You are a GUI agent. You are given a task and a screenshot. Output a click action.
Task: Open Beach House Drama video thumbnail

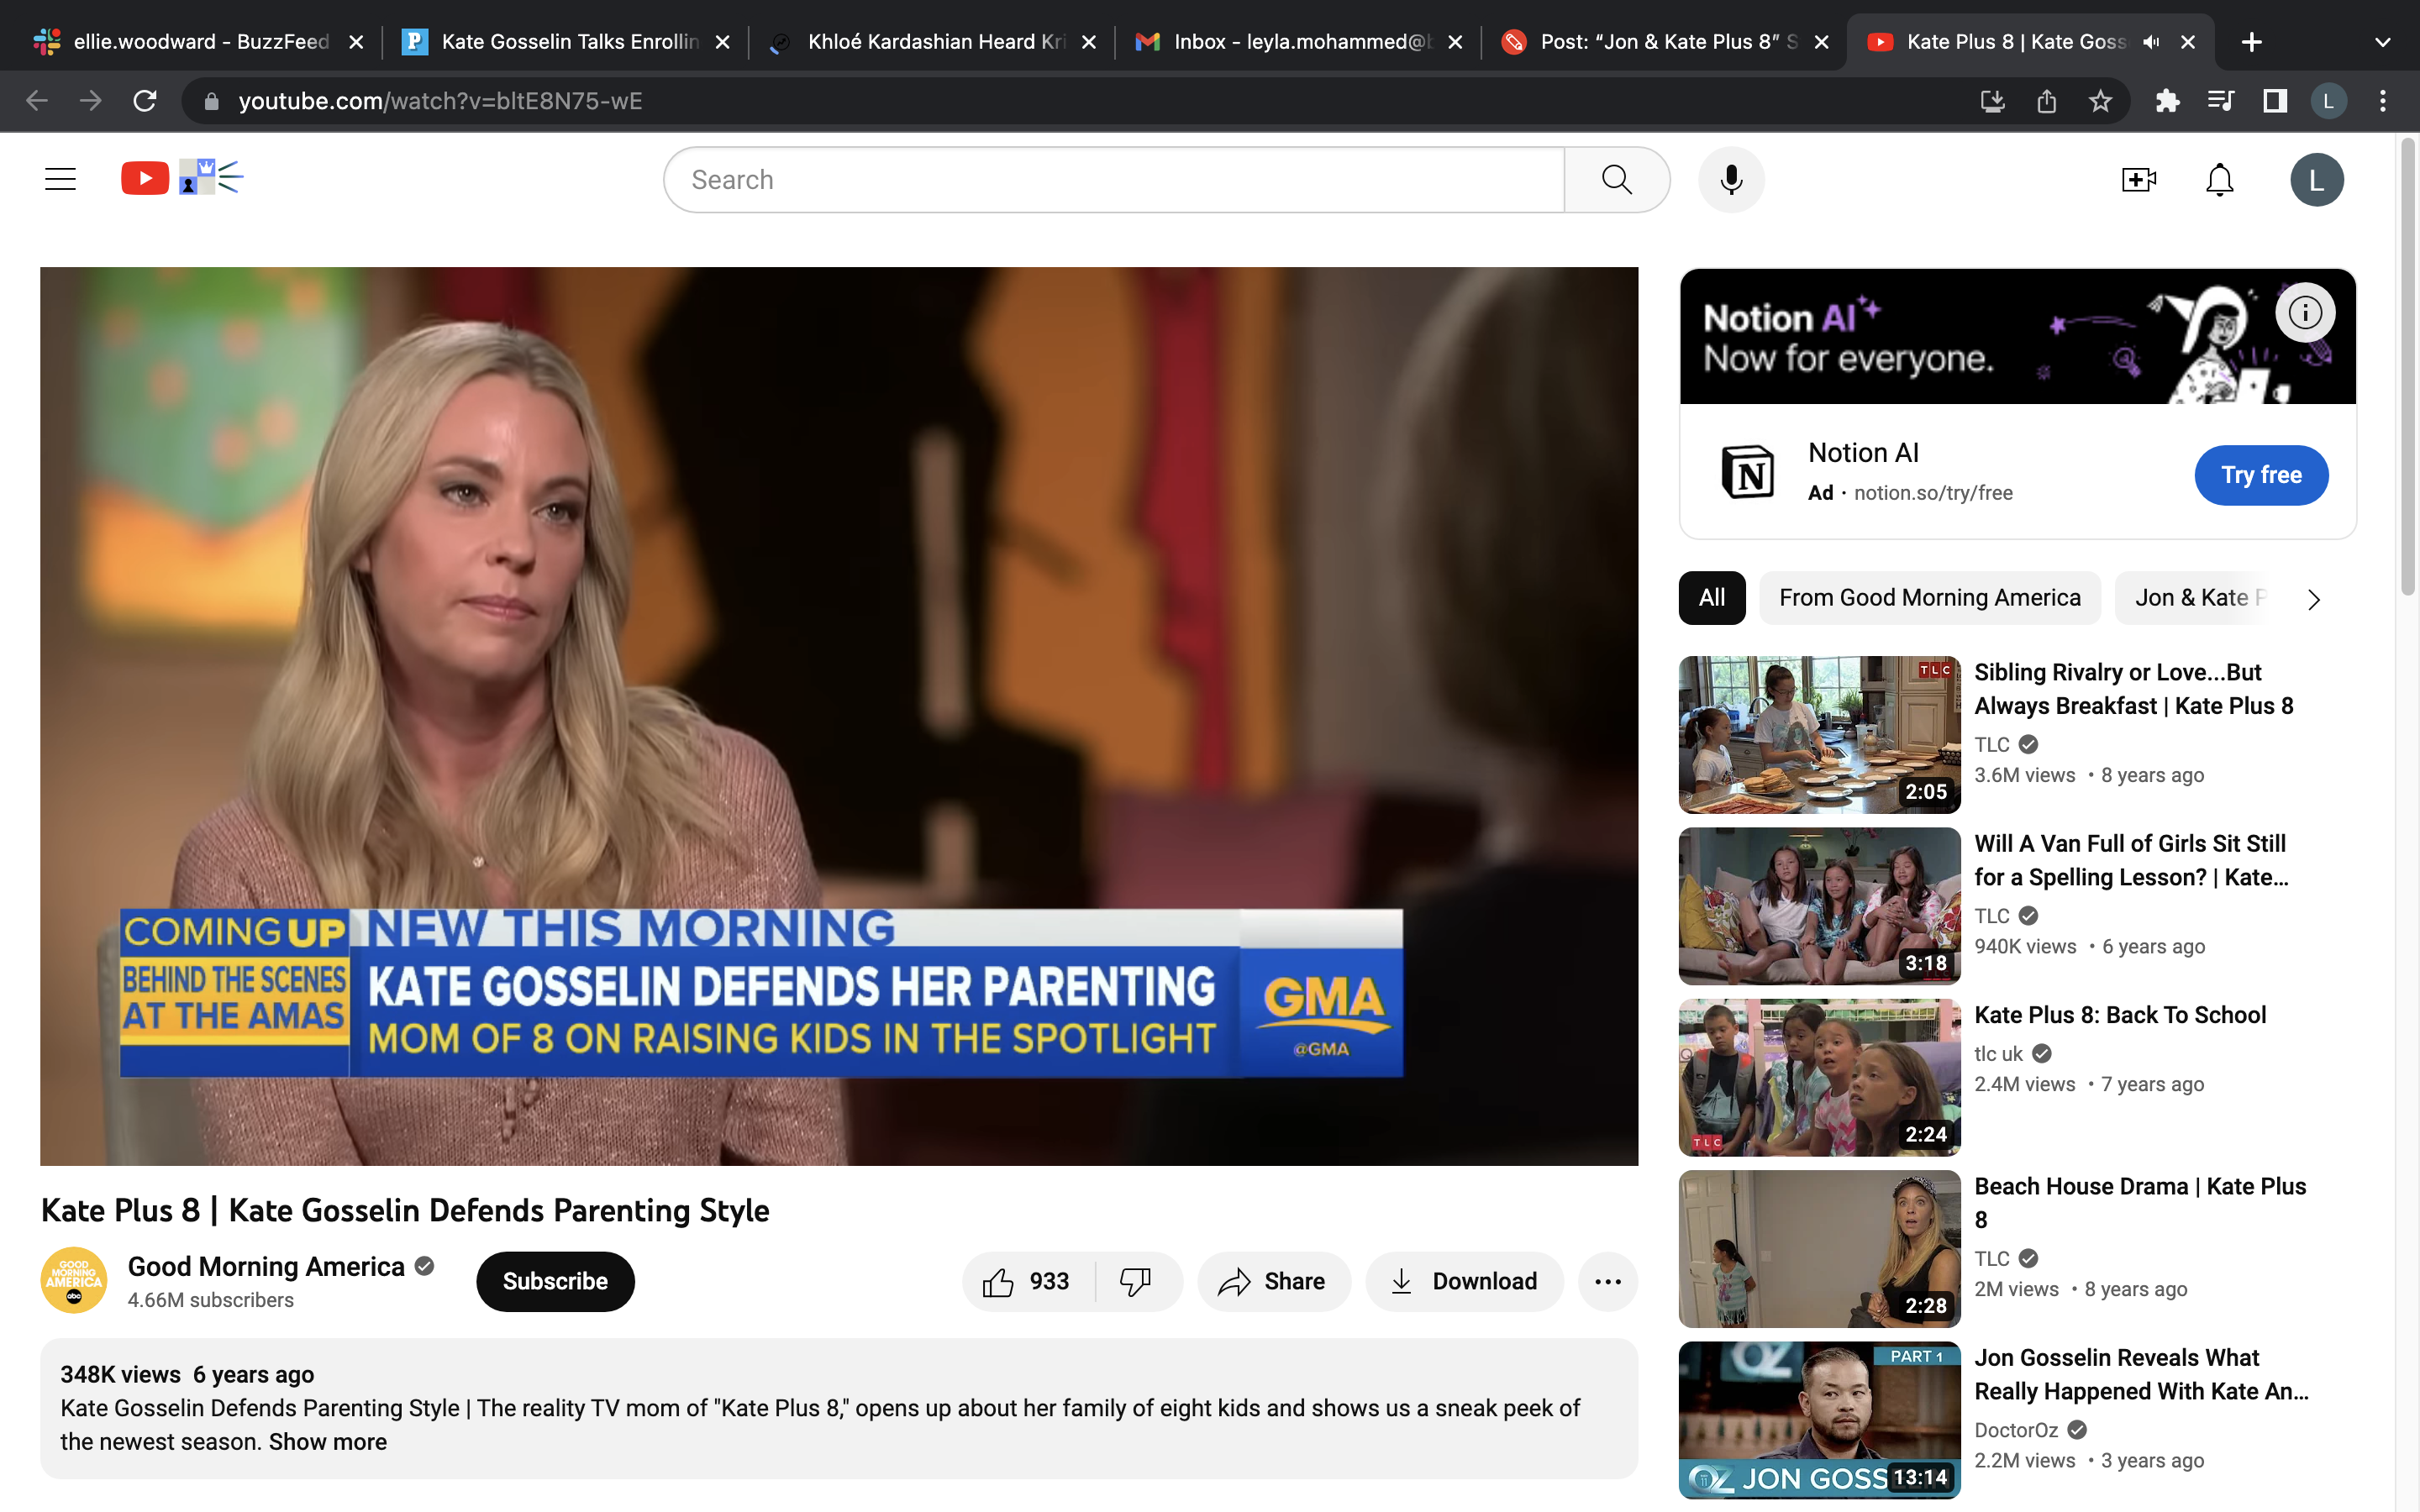(x=1819, y=1249)
